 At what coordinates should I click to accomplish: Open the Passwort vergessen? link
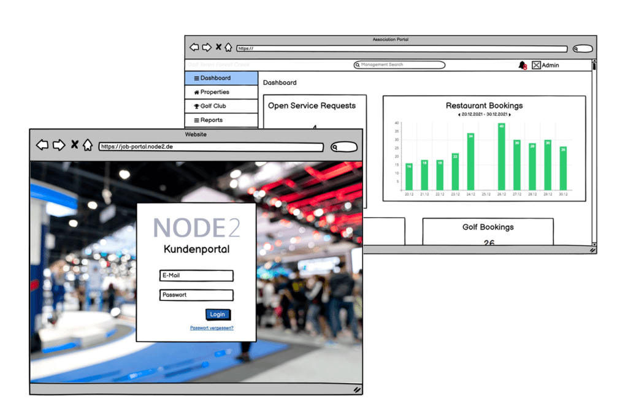(x=212, y=328)
